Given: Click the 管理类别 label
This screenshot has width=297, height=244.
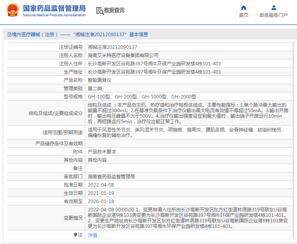Looking at the screenshot, I should pyautogui.click(x=73, y=89).
